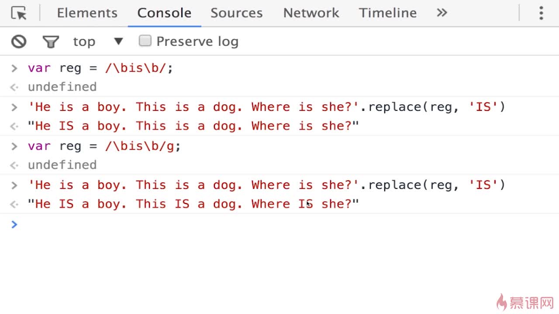Click the final replaced output string
The height and width of the screenshot is (314, 559).
coord(193,204)
